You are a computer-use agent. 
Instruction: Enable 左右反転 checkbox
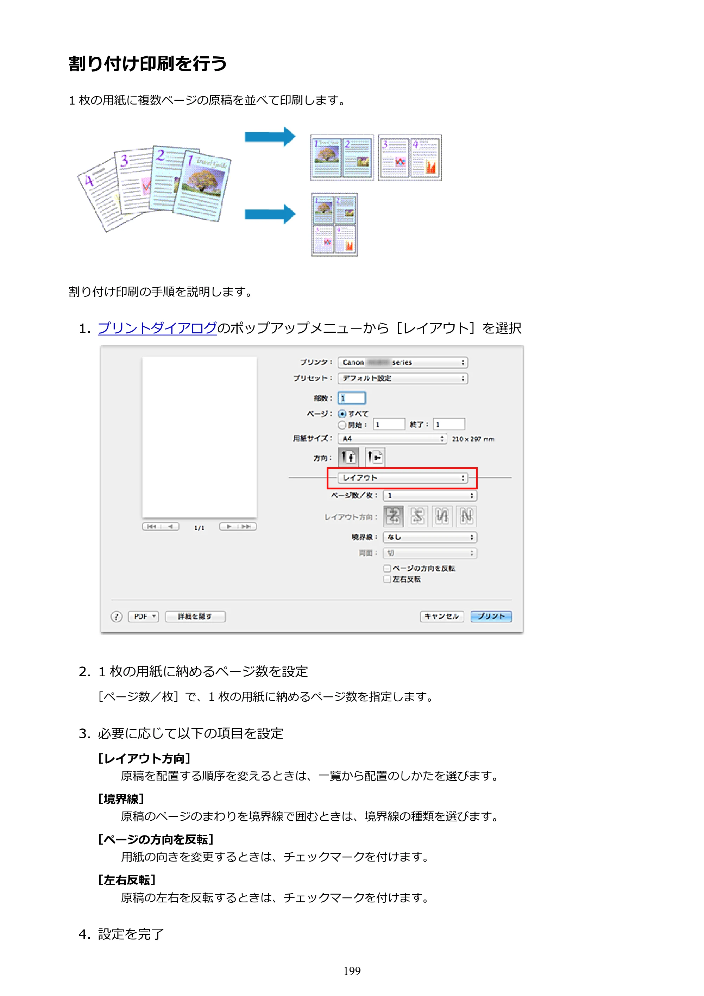387,579
